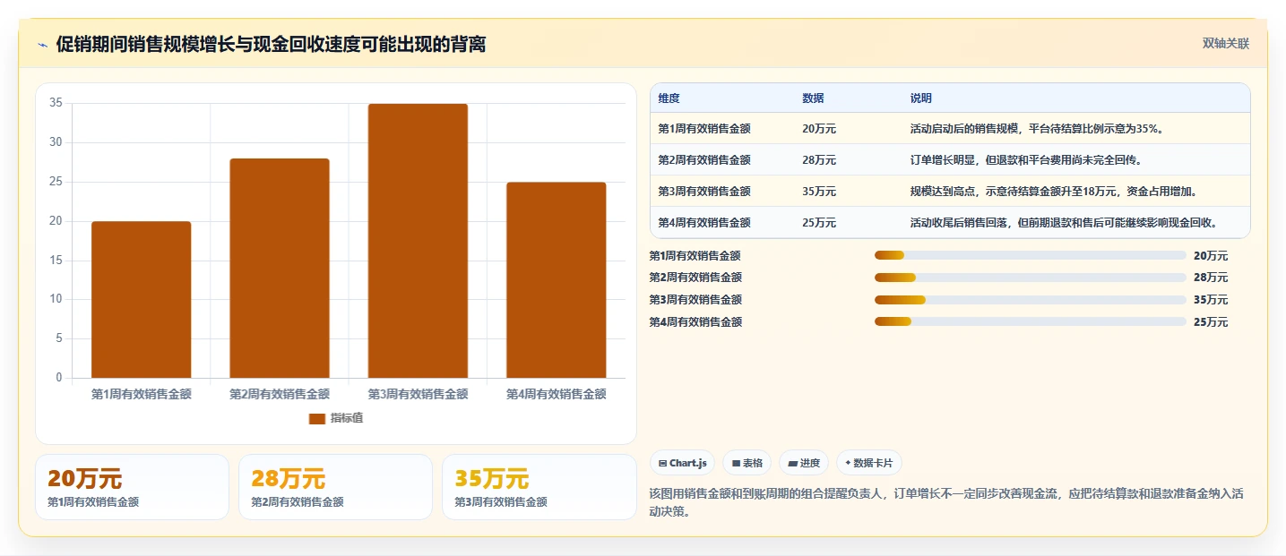Click the 28万元 data card
This screenshot has height=556, width=1286.
tap(335, 487)
